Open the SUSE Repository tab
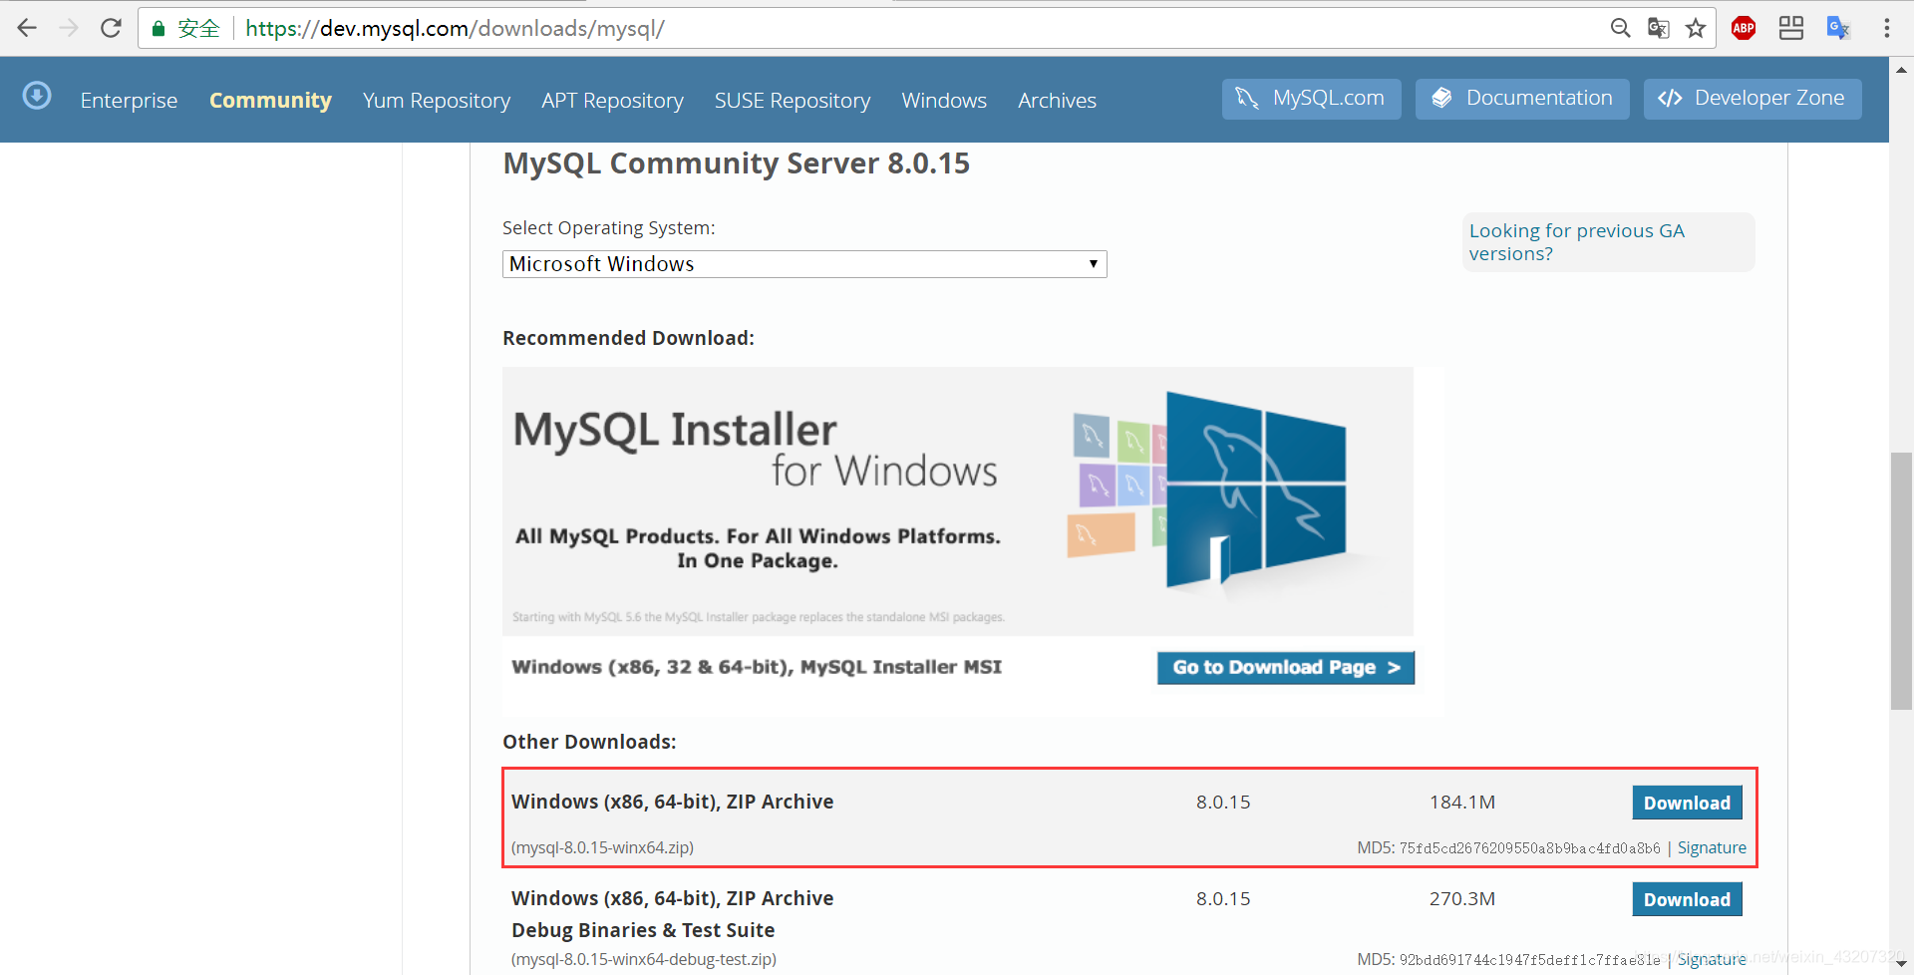This screenshot has height=975, width=1914. click(793, 100)
